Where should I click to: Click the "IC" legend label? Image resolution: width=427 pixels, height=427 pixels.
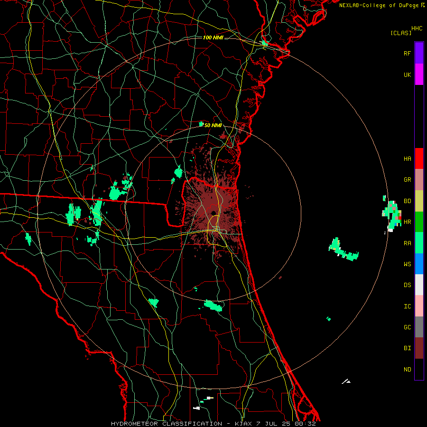[x=407, y=306]
